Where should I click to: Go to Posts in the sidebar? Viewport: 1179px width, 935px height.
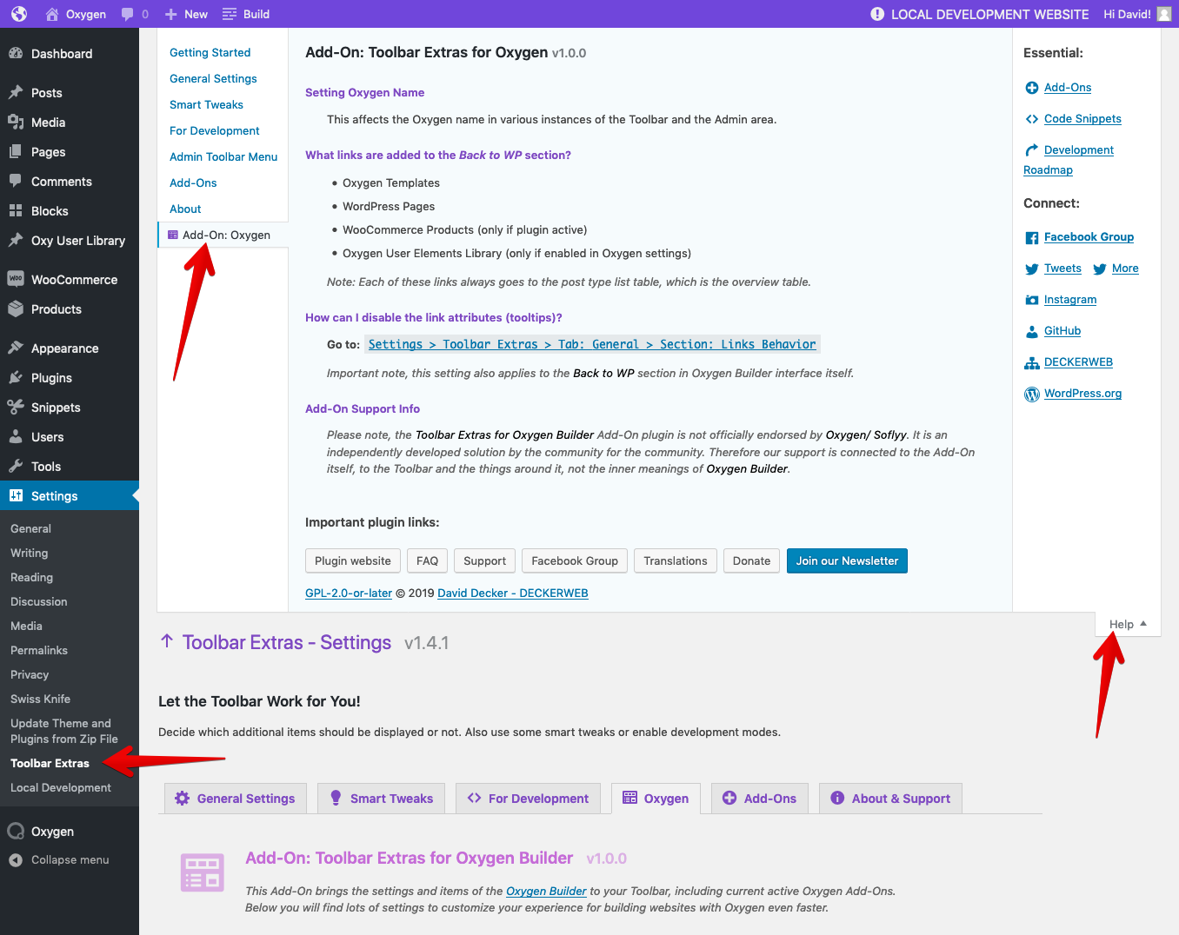70,93
